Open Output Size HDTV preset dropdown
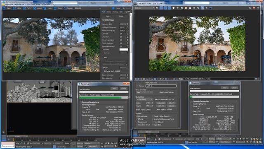Screen dimensions: 264x149 coord(144,99)
